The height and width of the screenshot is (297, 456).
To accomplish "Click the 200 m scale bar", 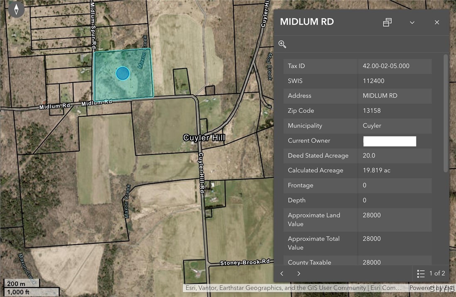I will point(22,284).
